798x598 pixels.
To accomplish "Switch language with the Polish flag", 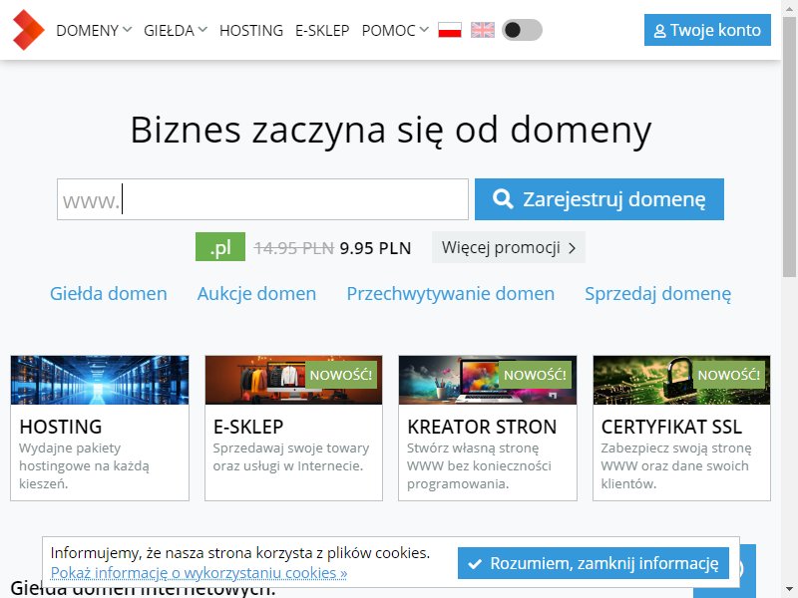I will 450,30.
